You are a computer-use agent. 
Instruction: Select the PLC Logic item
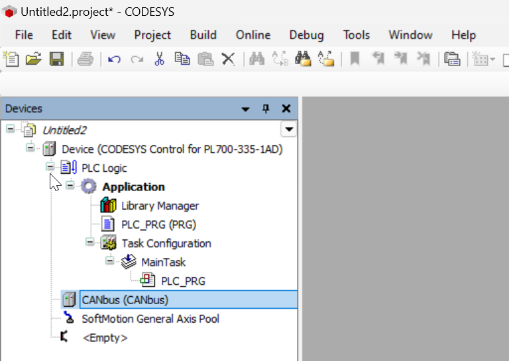[104, 168]
